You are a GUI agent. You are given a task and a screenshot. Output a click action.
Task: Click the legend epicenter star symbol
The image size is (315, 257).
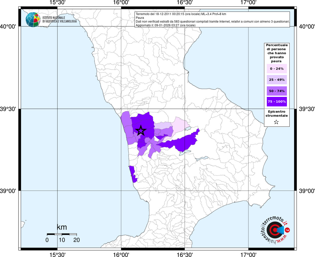[x=276, y=122]
